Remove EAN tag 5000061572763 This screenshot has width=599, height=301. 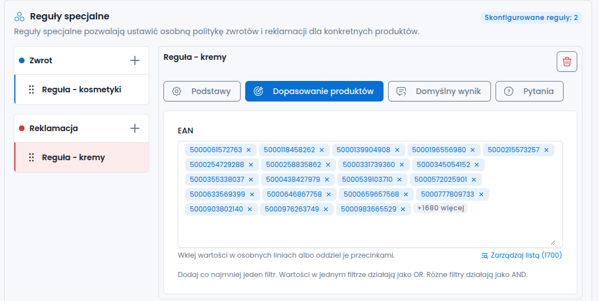coord(249,150)
